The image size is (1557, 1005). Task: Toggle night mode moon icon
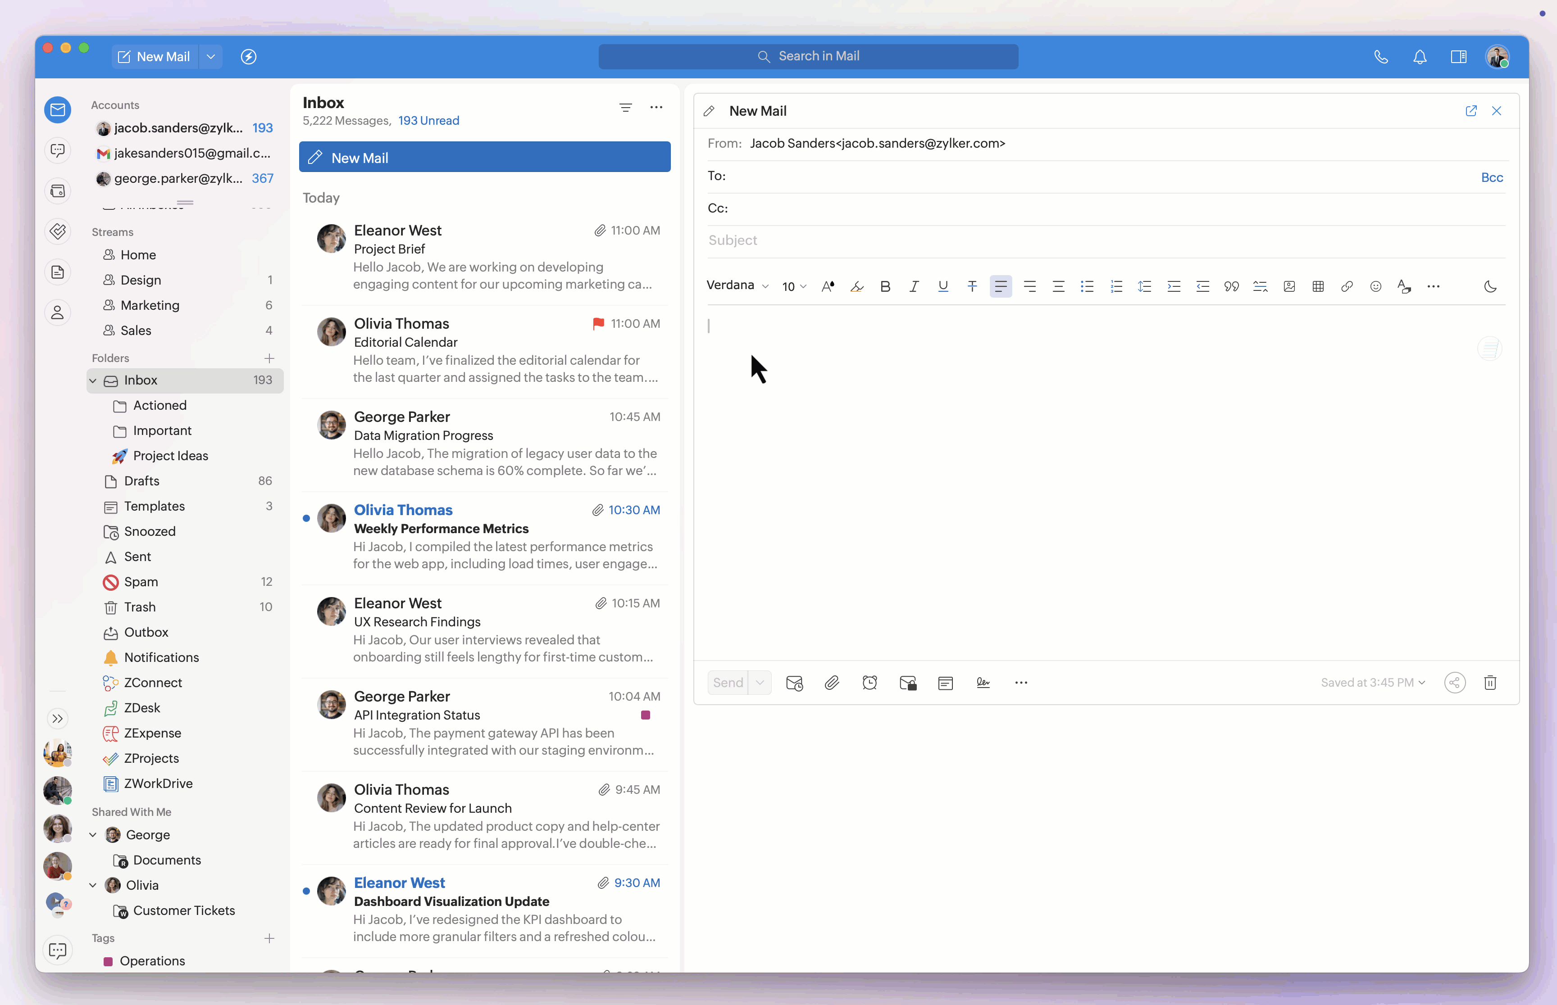(1490, 286)
